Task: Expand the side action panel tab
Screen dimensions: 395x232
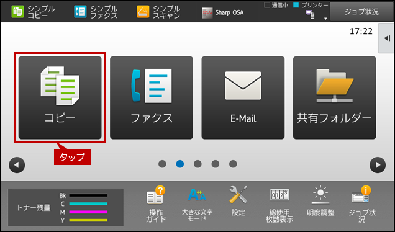Action: 387,38
